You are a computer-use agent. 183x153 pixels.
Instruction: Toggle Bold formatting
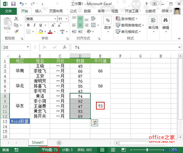pyautogui.click(x=28, y=25)
